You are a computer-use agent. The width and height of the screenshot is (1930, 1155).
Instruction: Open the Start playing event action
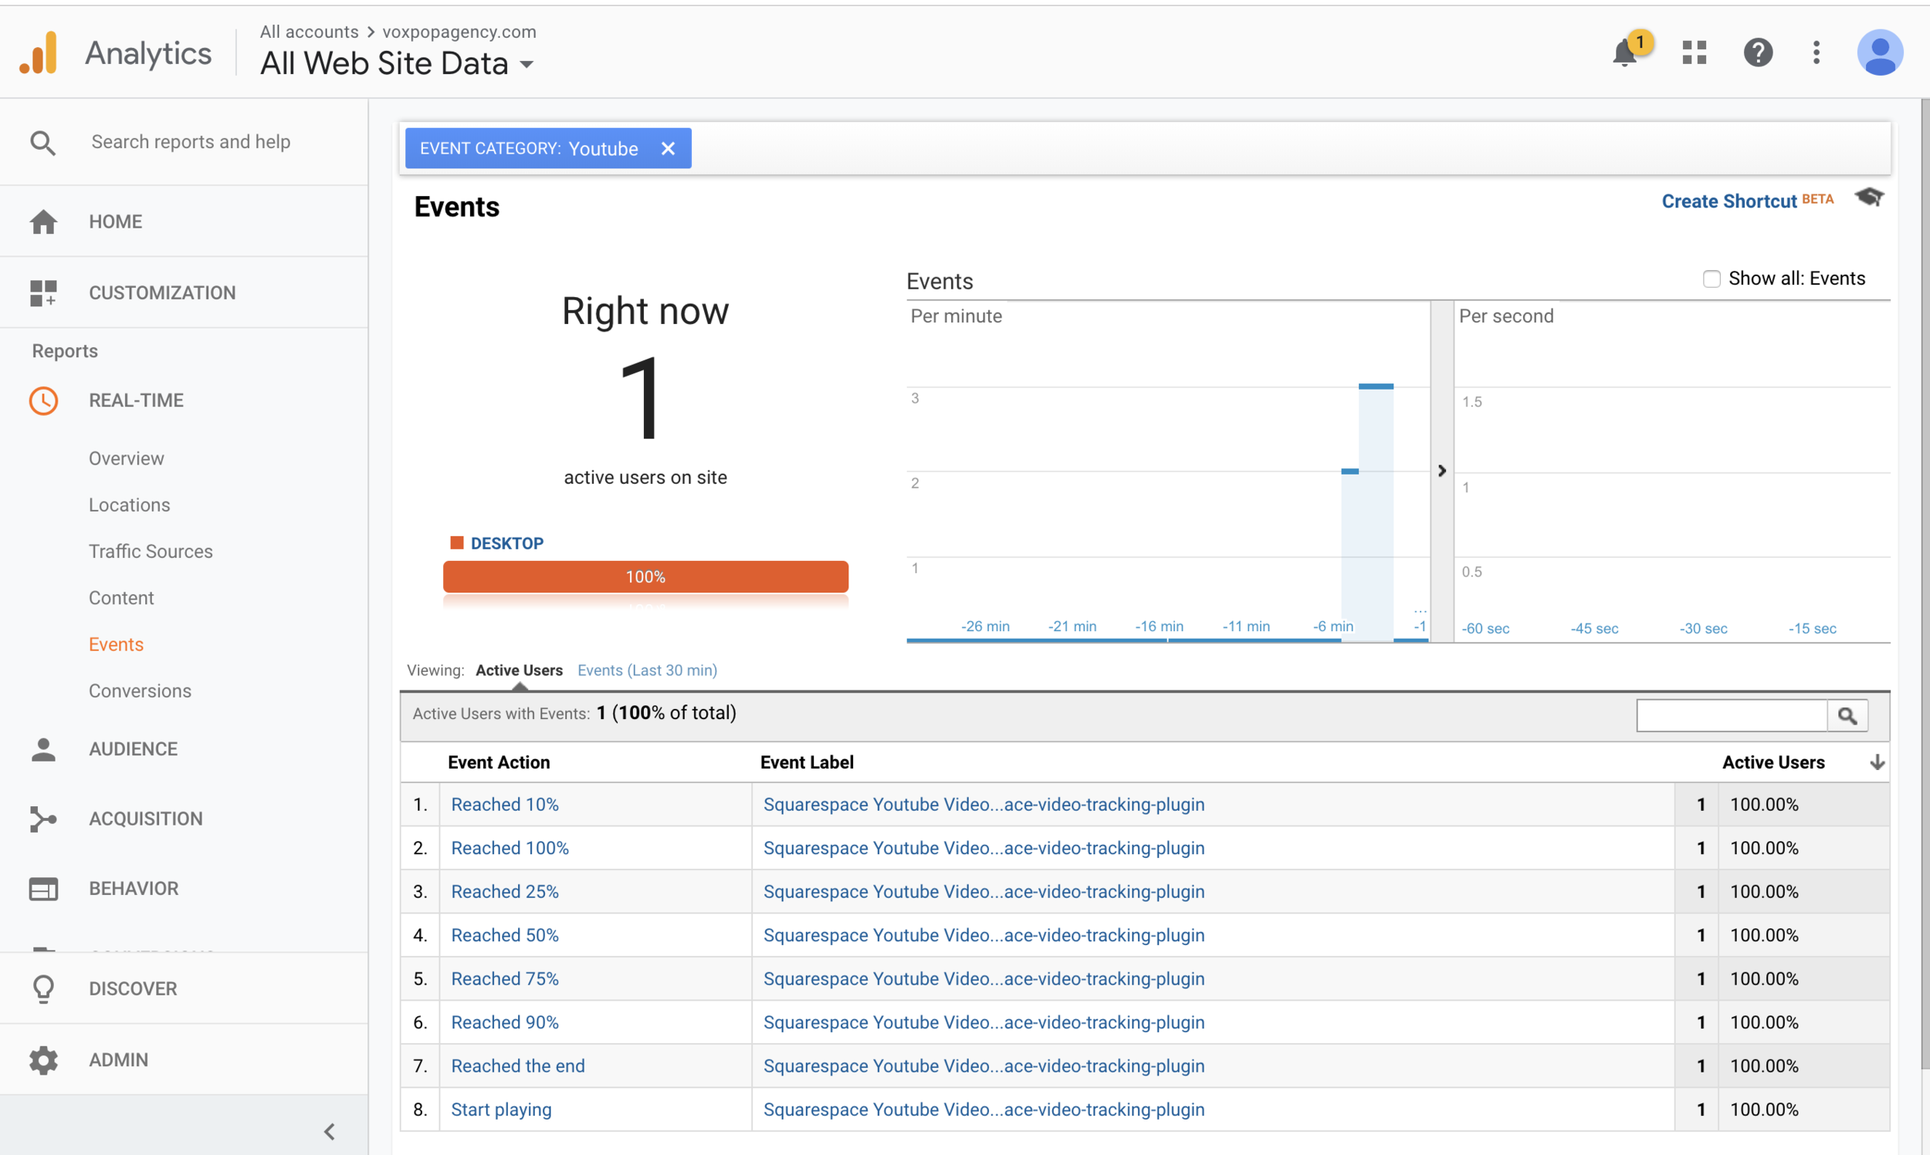[501, 1109]
